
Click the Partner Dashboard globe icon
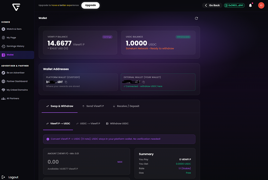coord(3,81)
